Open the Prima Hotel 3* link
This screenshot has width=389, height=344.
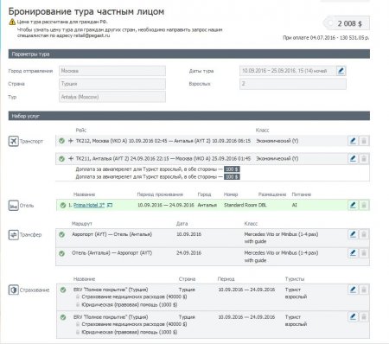coord(89,205)
